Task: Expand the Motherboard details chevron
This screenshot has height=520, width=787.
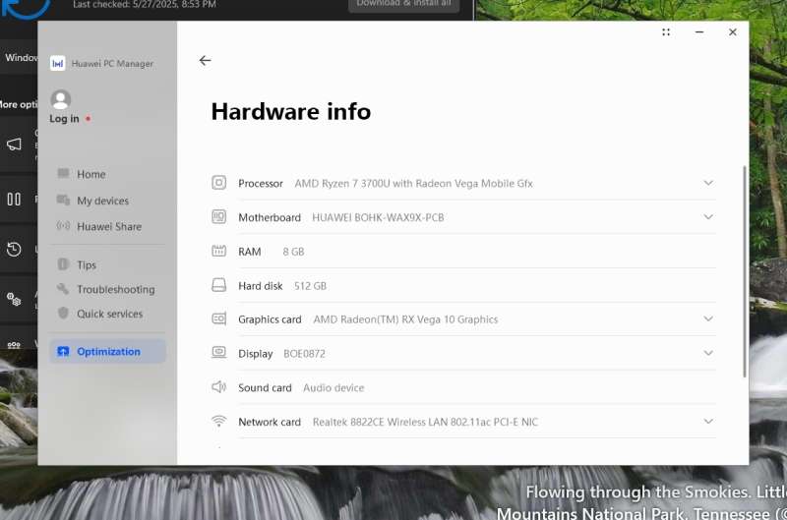Action: 708,217
